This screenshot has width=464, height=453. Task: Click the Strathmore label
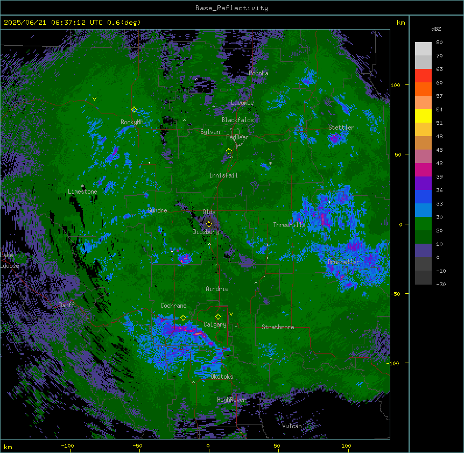(278, 327)
